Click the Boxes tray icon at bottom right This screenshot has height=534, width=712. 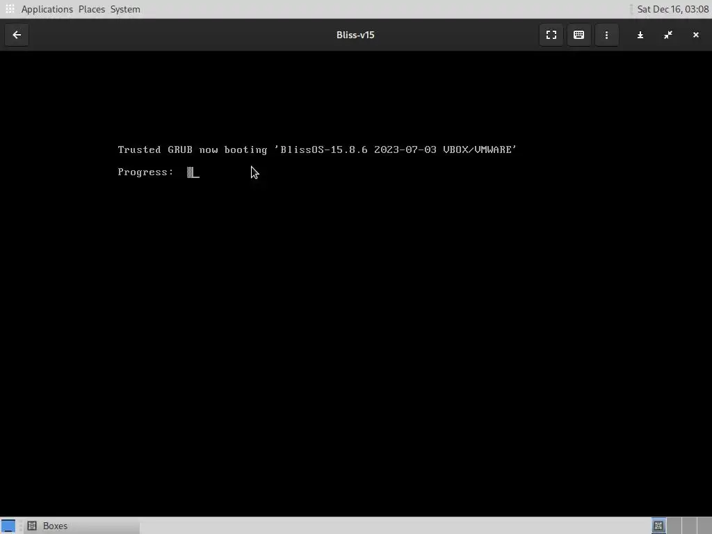click(658, 526)
